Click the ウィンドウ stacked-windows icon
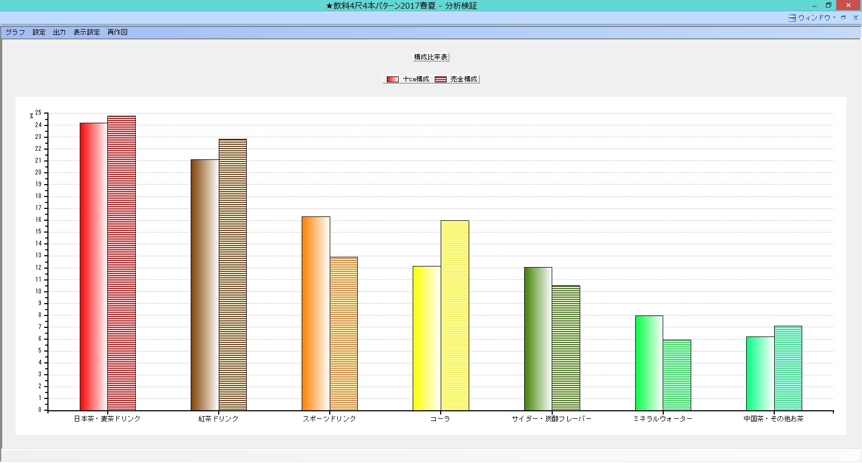The height and width of the screenshot is (463, 862). point(792,18)
